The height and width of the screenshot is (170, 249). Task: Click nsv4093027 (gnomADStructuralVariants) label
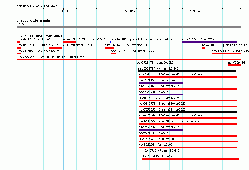pyautogui.click(x=170, y=121)
